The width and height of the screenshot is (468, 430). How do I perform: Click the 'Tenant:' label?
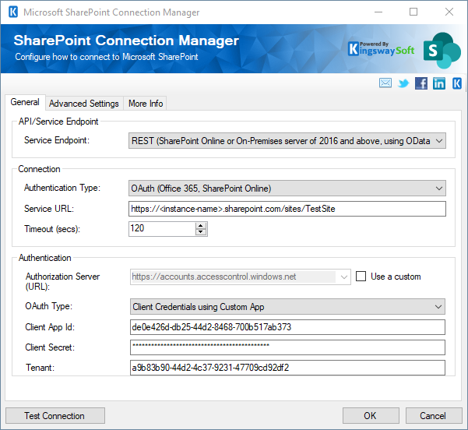coord(40,368)
